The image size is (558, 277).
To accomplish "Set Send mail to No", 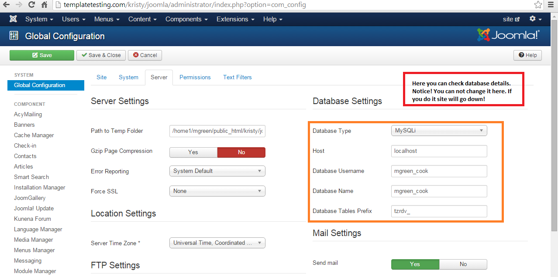I will pyautogui.click(x=463, y=264).
